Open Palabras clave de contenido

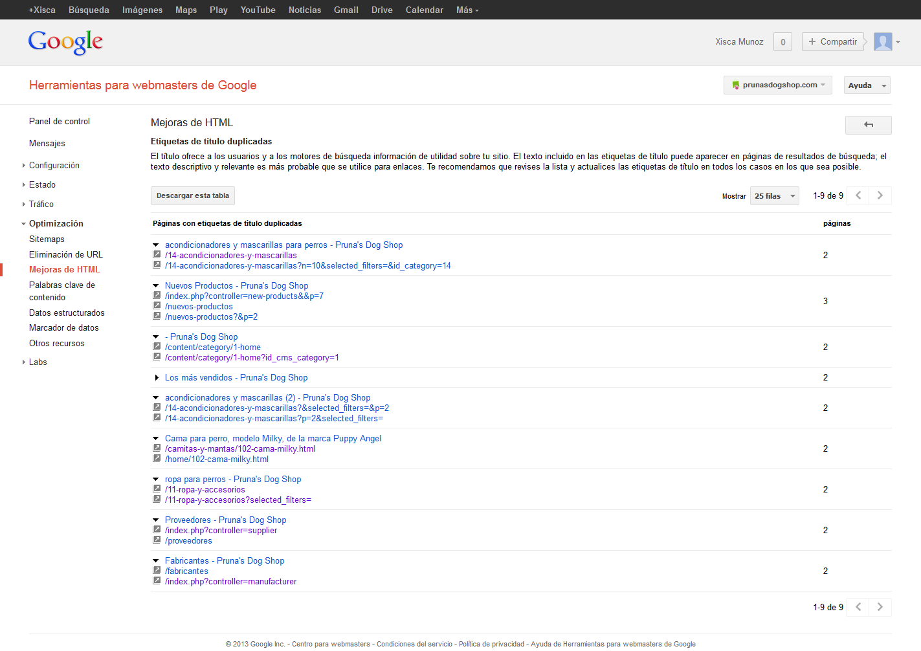(x=62, y=291)
